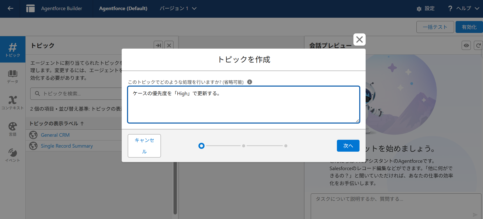Close the トピックを作成 dialog

(359, 39)
